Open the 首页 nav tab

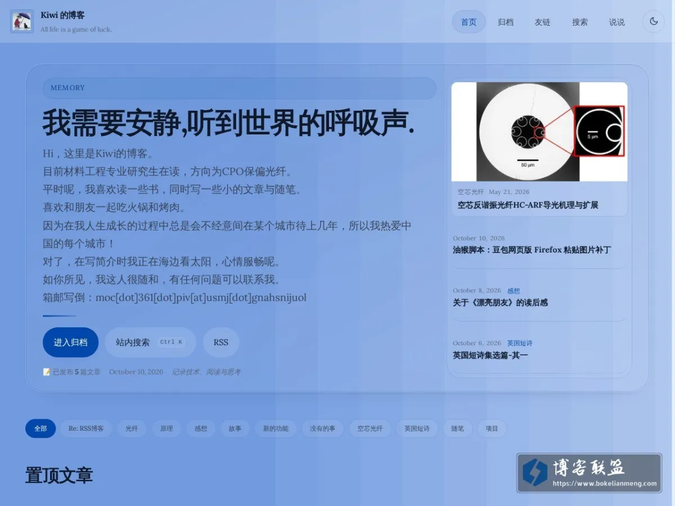pos(469,22)
